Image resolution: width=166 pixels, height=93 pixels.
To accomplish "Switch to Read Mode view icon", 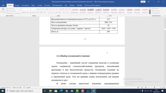I will tap(138, 88).
